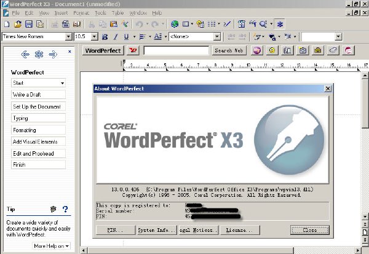The image size is (369, 254).
Task: Create a new blank document
Action: 7,24
